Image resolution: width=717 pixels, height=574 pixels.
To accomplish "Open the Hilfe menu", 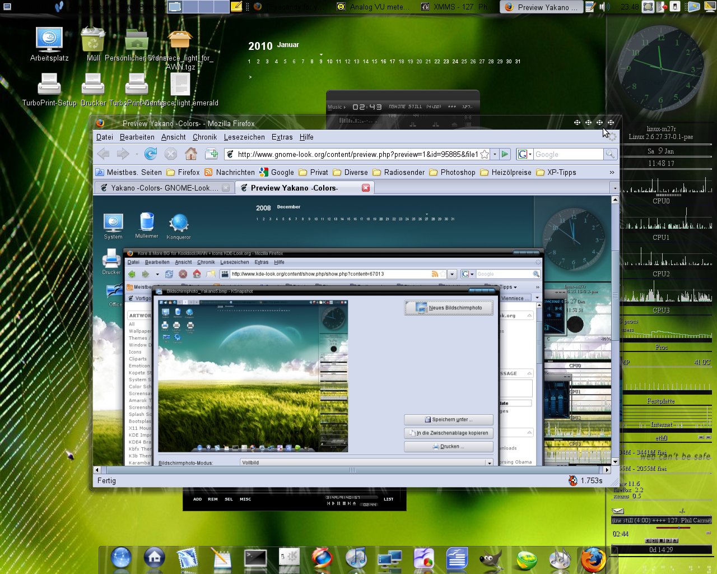I will [306, 137].
